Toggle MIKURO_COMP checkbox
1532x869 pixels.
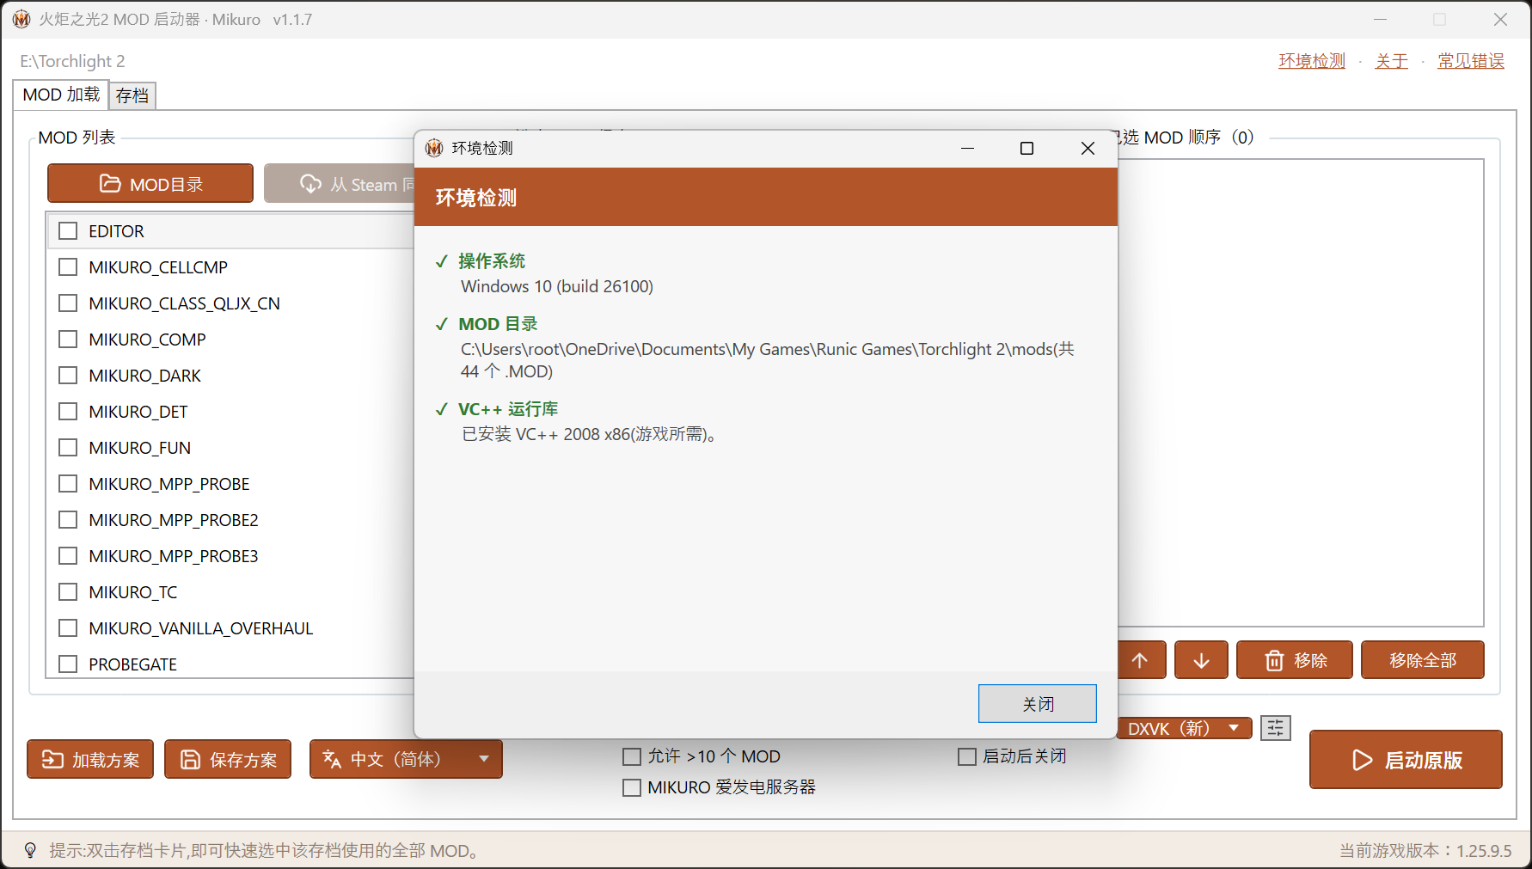pos(68,340)
